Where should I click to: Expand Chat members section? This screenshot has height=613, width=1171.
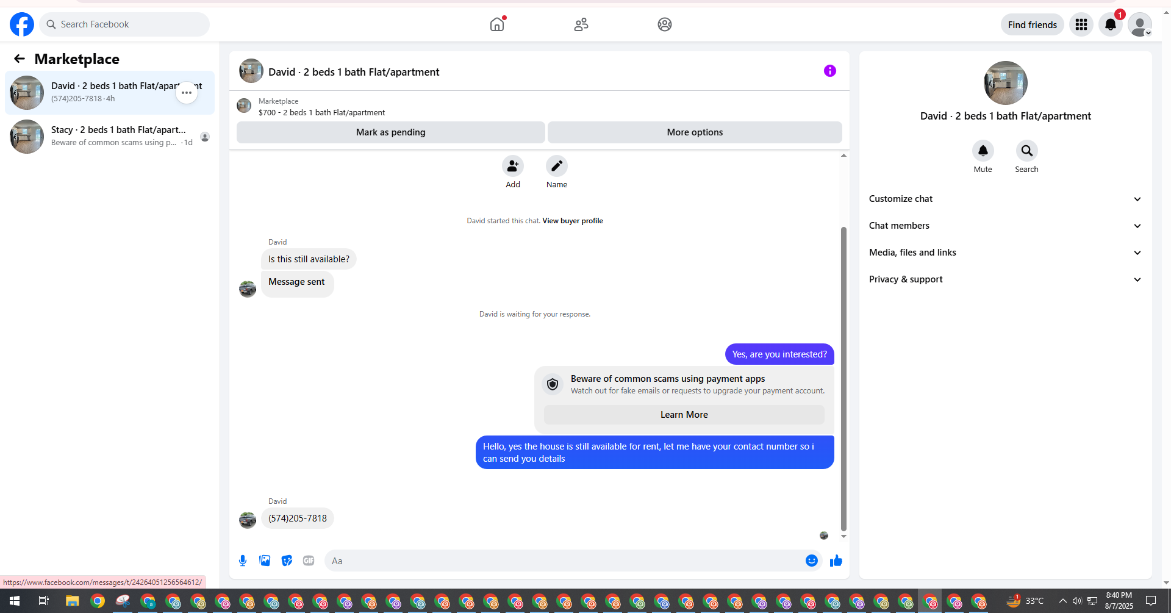click(1005, 226)
